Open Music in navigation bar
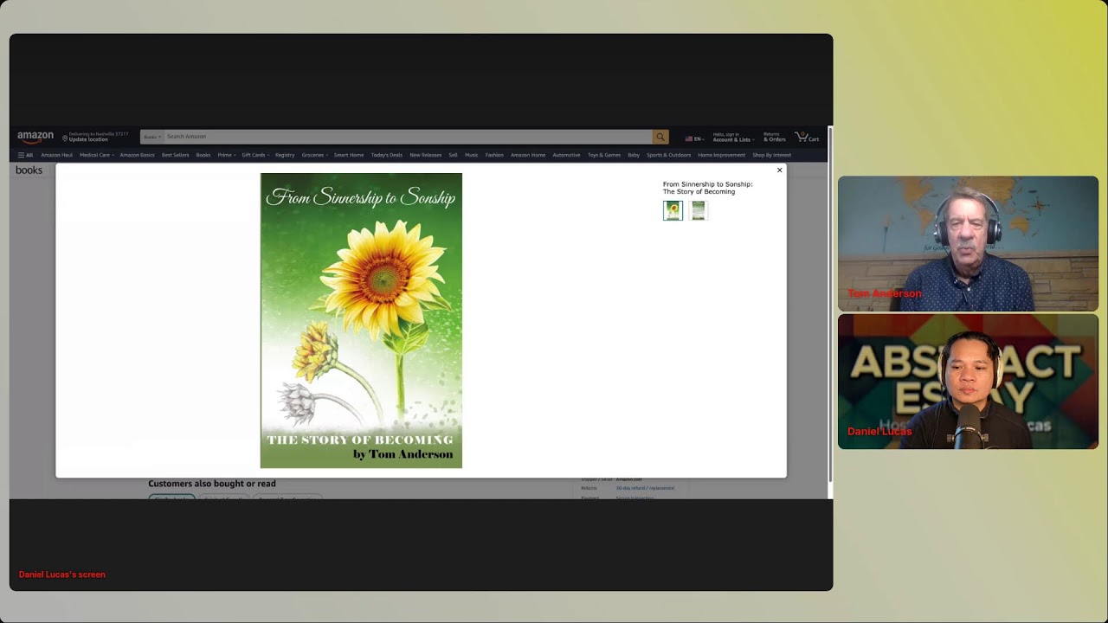 pos(471,155)
